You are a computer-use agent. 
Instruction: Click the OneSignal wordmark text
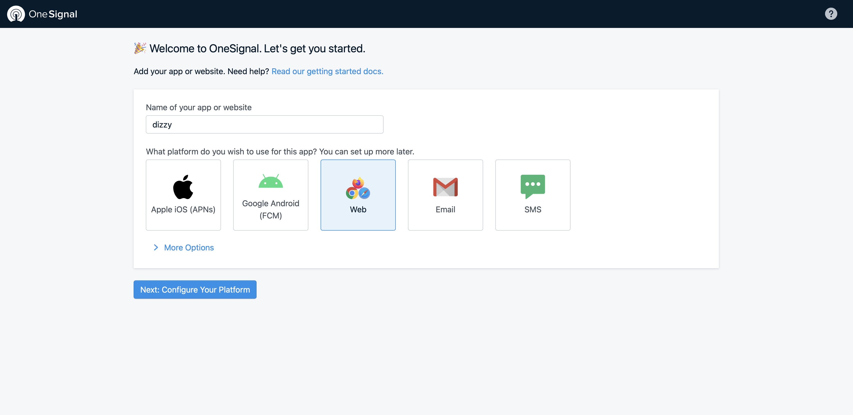coord(53,14)
